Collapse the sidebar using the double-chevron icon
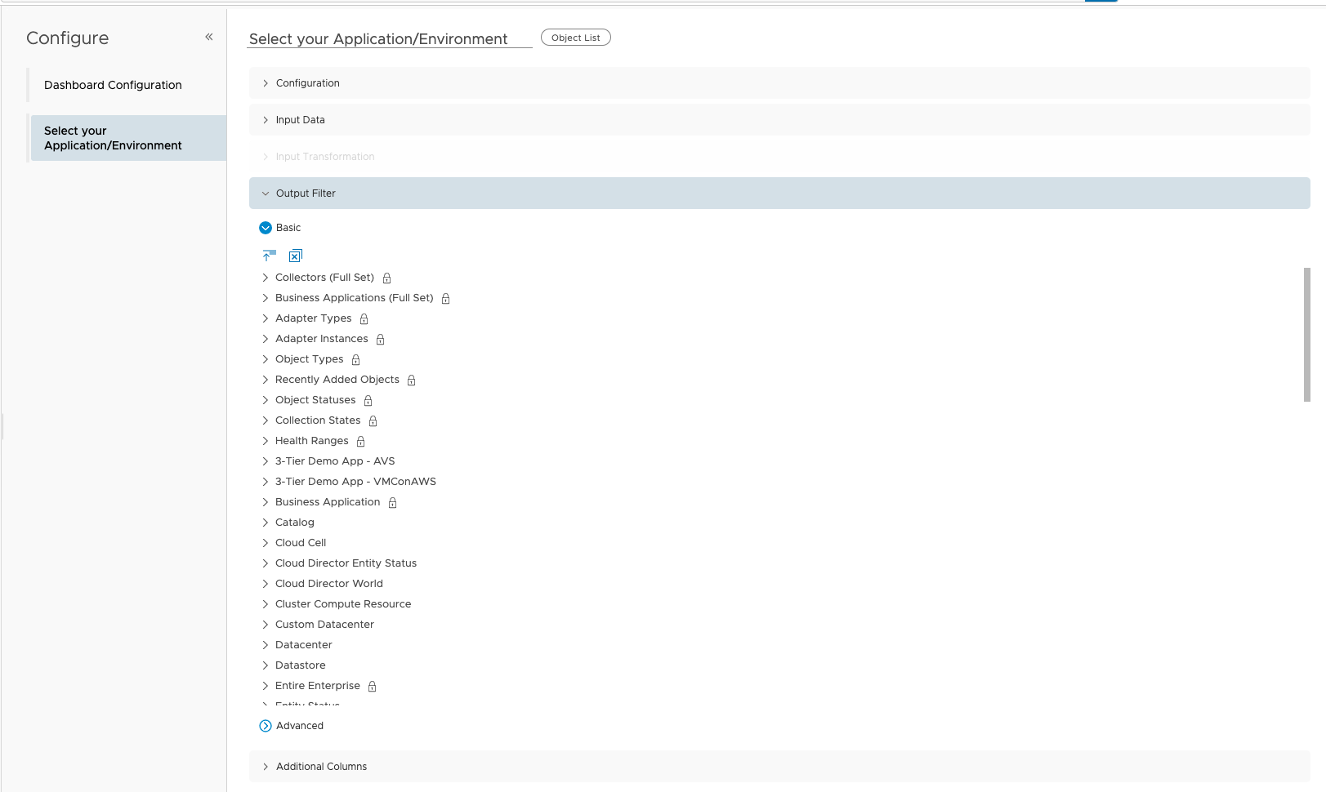The width and height of the screenshot is (1326, 792). pos(209,37)
